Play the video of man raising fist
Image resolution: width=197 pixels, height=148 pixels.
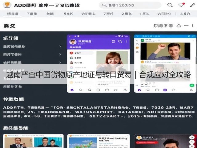[165, 51]
